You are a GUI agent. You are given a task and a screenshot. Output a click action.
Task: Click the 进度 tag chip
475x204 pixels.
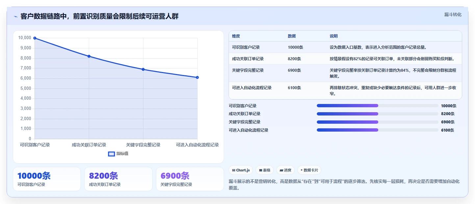pos(286,170)
